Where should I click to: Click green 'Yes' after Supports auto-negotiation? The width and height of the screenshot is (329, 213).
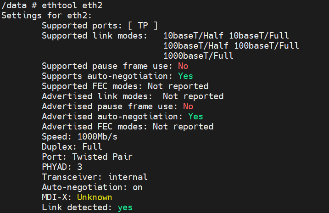[x=185, y=76]
